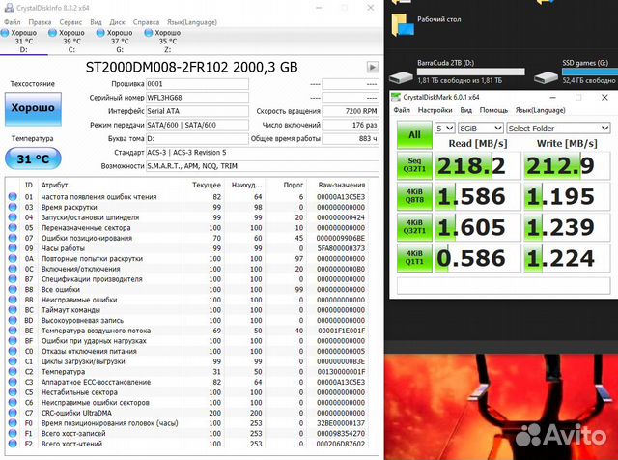Run all benchmarks with All button

414,134
